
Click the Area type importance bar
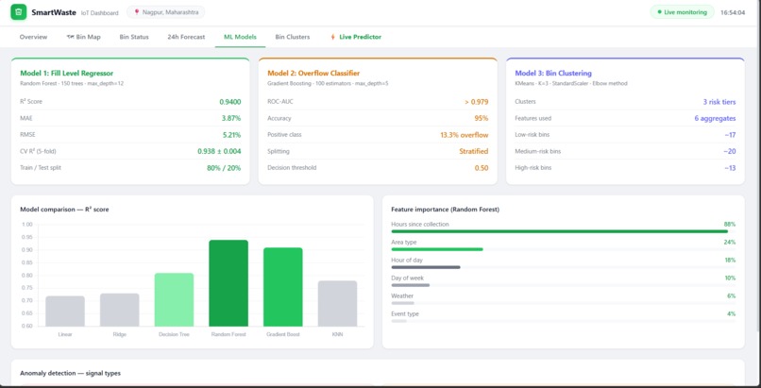point(437,249)
